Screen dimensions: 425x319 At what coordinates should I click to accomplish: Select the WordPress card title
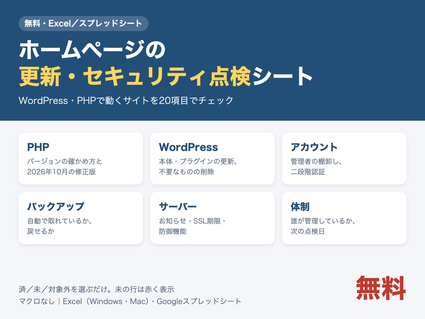[x=188, y=147]
